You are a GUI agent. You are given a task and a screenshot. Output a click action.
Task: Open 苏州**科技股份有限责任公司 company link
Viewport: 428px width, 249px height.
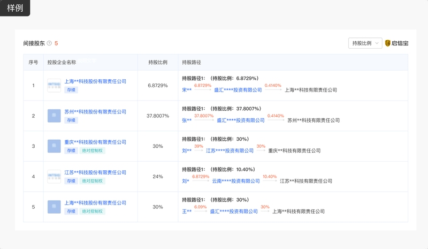pyautogui.click(x=95, y=112)
